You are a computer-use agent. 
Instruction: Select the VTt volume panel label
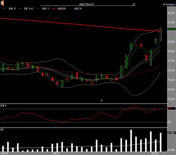(3, 129)
